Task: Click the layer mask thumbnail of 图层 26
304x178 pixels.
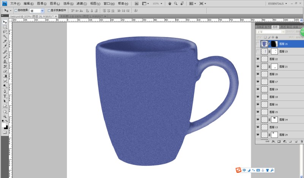Action: tap(274, 44)
